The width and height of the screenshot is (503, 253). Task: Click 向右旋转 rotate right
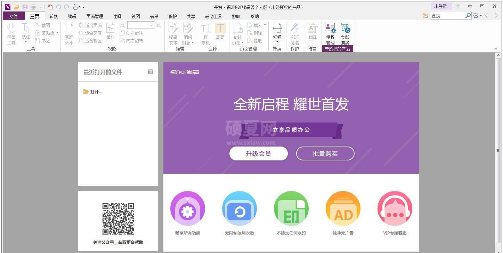(131, 41)
